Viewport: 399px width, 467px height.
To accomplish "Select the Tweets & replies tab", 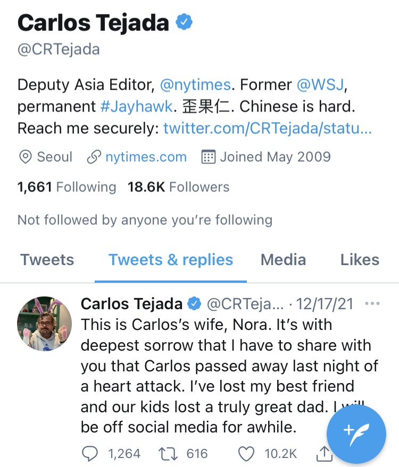I will 171,260.
